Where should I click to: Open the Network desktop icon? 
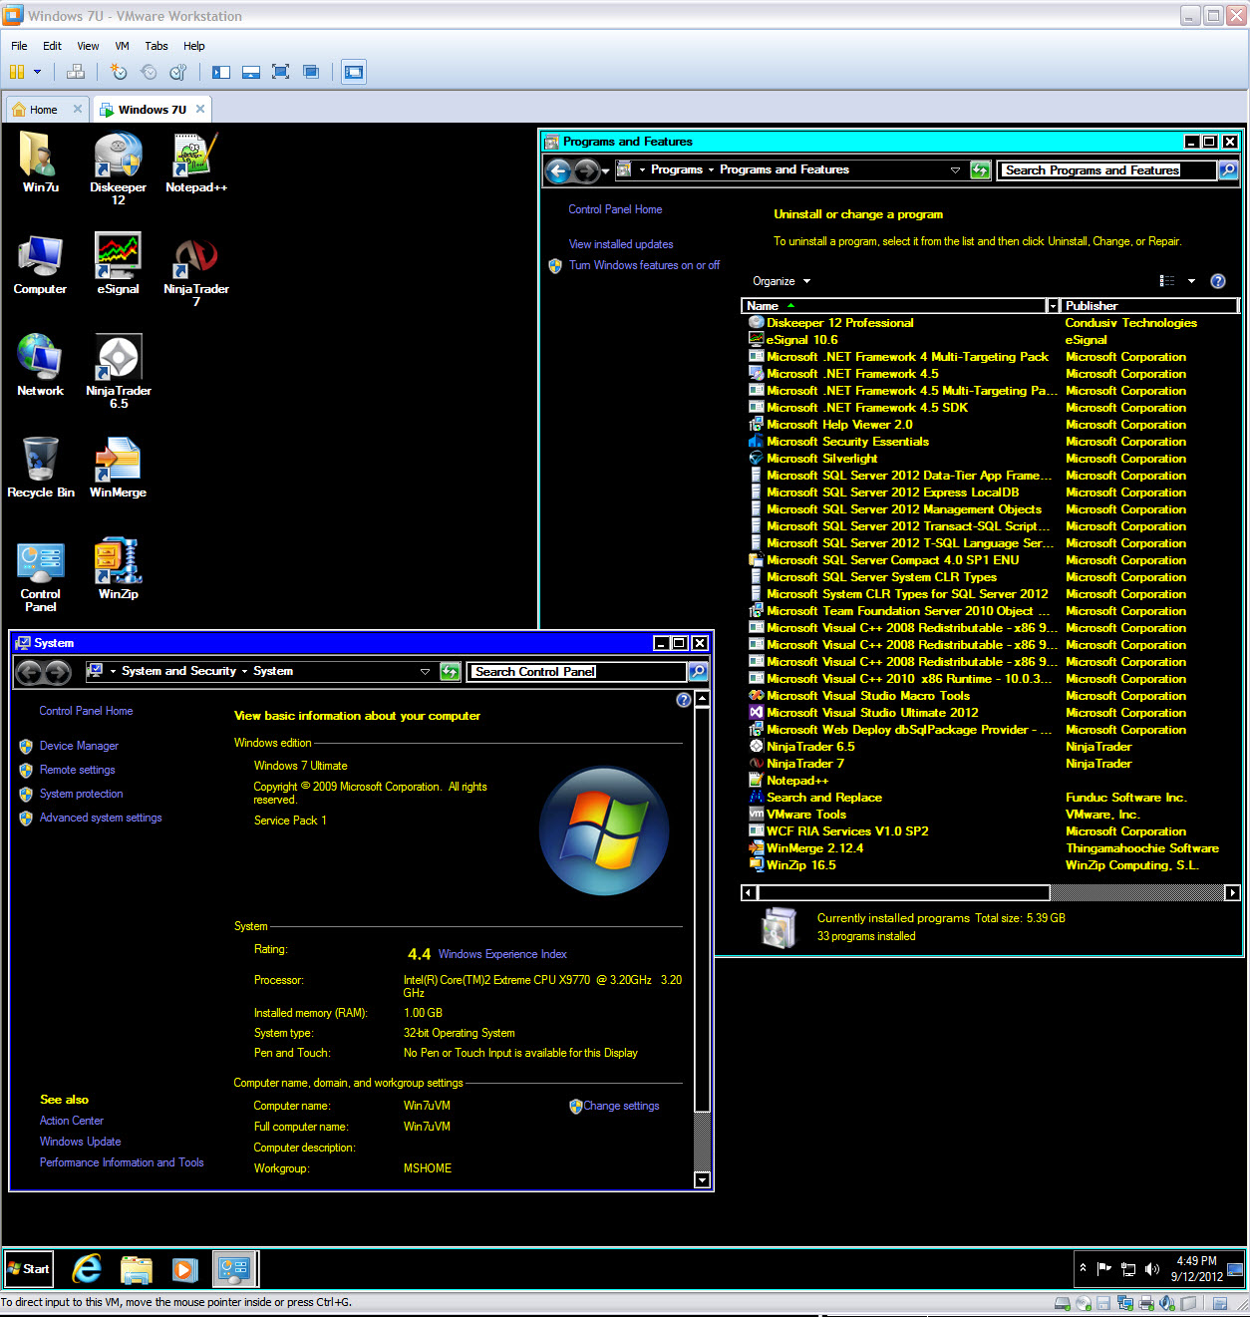click(x=40, y=366)
